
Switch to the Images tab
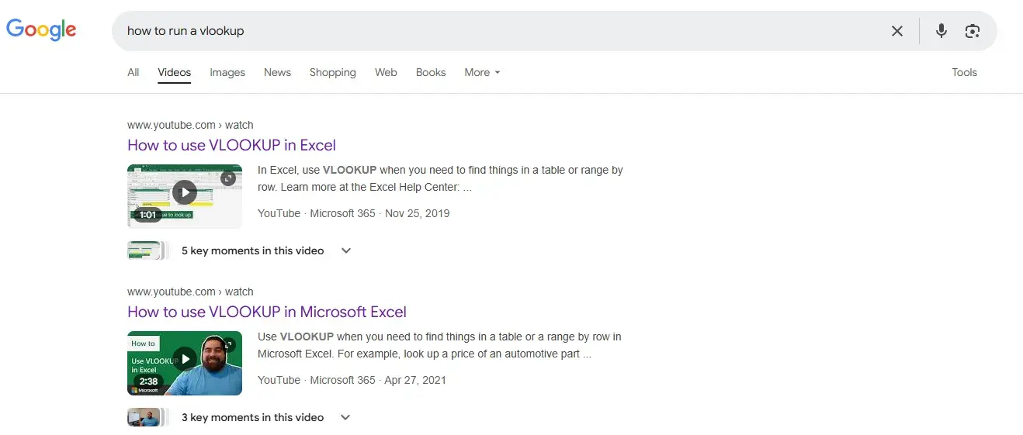[227, 72]
